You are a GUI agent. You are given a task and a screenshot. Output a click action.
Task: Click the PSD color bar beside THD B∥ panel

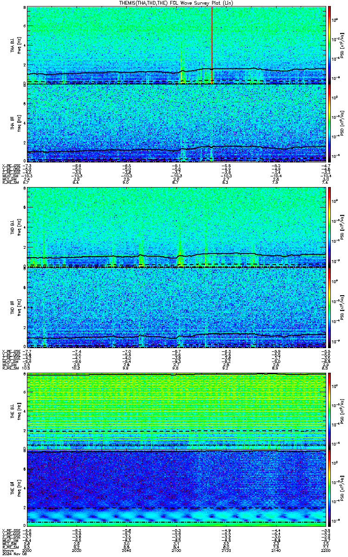(x=329, y=307)
